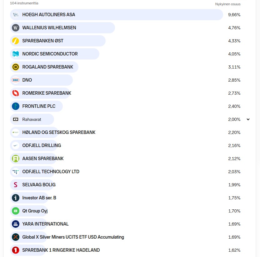The height and width of the screenshot is (257, 260).
Task: Click the Rahavarat cash icon
Action: [16, 119]
